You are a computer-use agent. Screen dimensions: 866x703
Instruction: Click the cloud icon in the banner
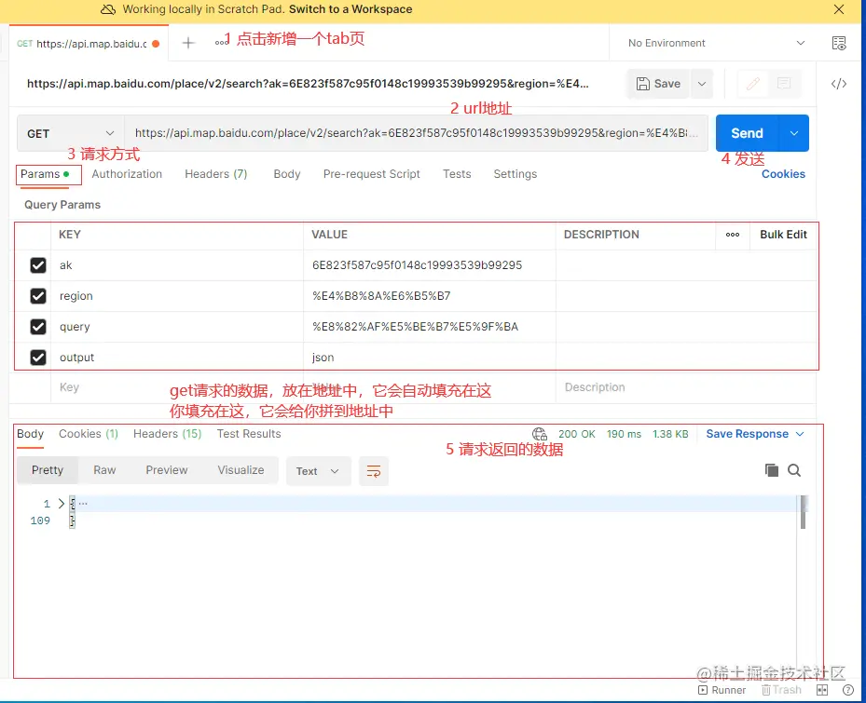108,9
